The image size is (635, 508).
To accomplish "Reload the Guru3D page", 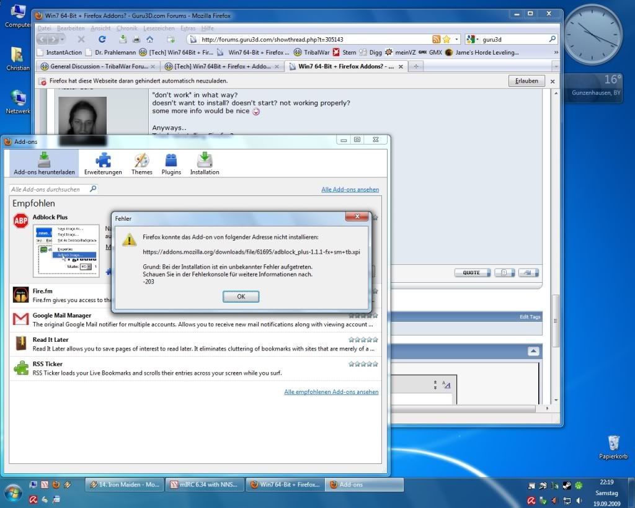I will point(102,39).
